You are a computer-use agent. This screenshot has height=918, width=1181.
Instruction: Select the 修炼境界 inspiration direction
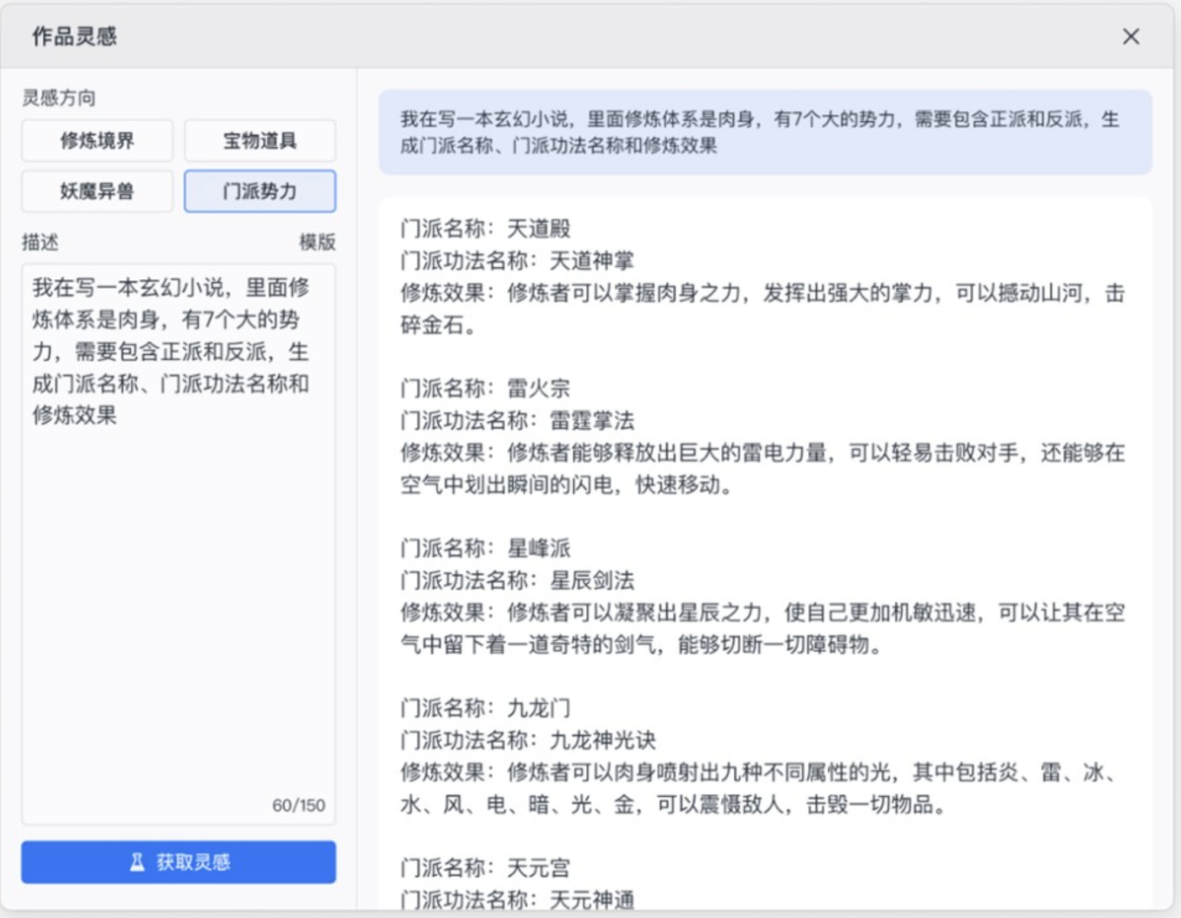(x=97, y=141)
